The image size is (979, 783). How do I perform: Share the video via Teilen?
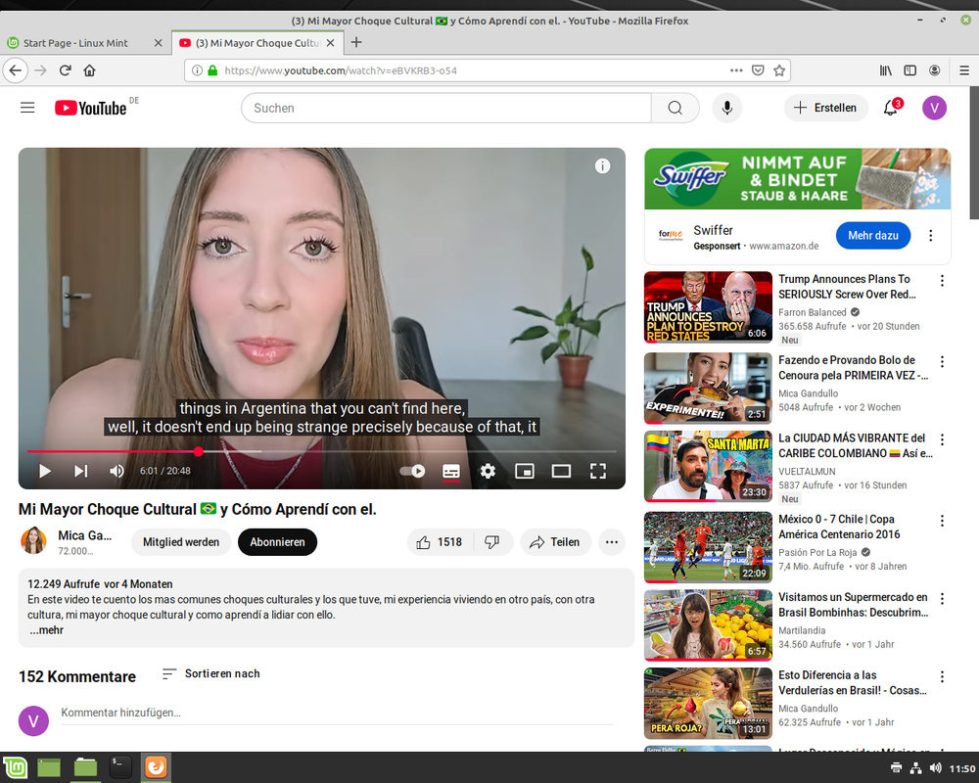click(x=554, y=542)
